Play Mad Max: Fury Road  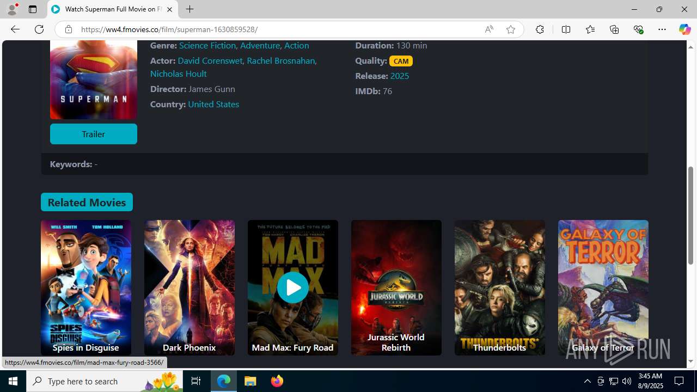[292, 287]
